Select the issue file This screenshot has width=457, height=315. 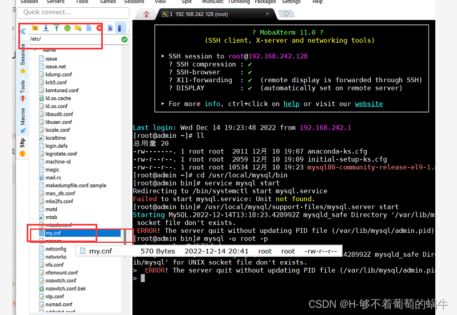pyautogui.click(x=51, y=59)
